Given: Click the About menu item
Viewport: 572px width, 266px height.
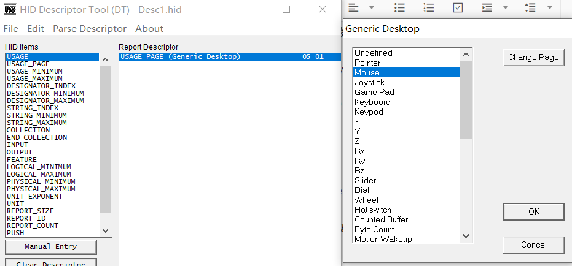Looking at the screenshot, I should 149,29.
